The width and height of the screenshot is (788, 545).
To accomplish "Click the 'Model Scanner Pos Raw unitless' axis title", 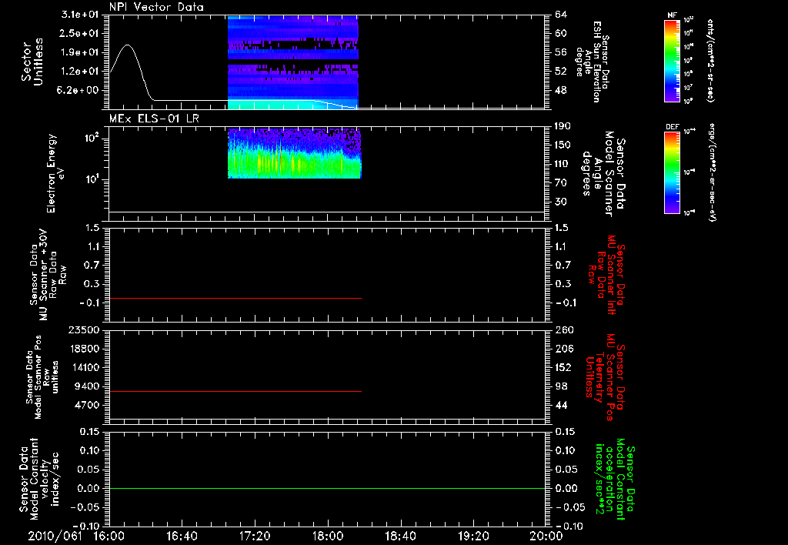I will pos(42,377).
